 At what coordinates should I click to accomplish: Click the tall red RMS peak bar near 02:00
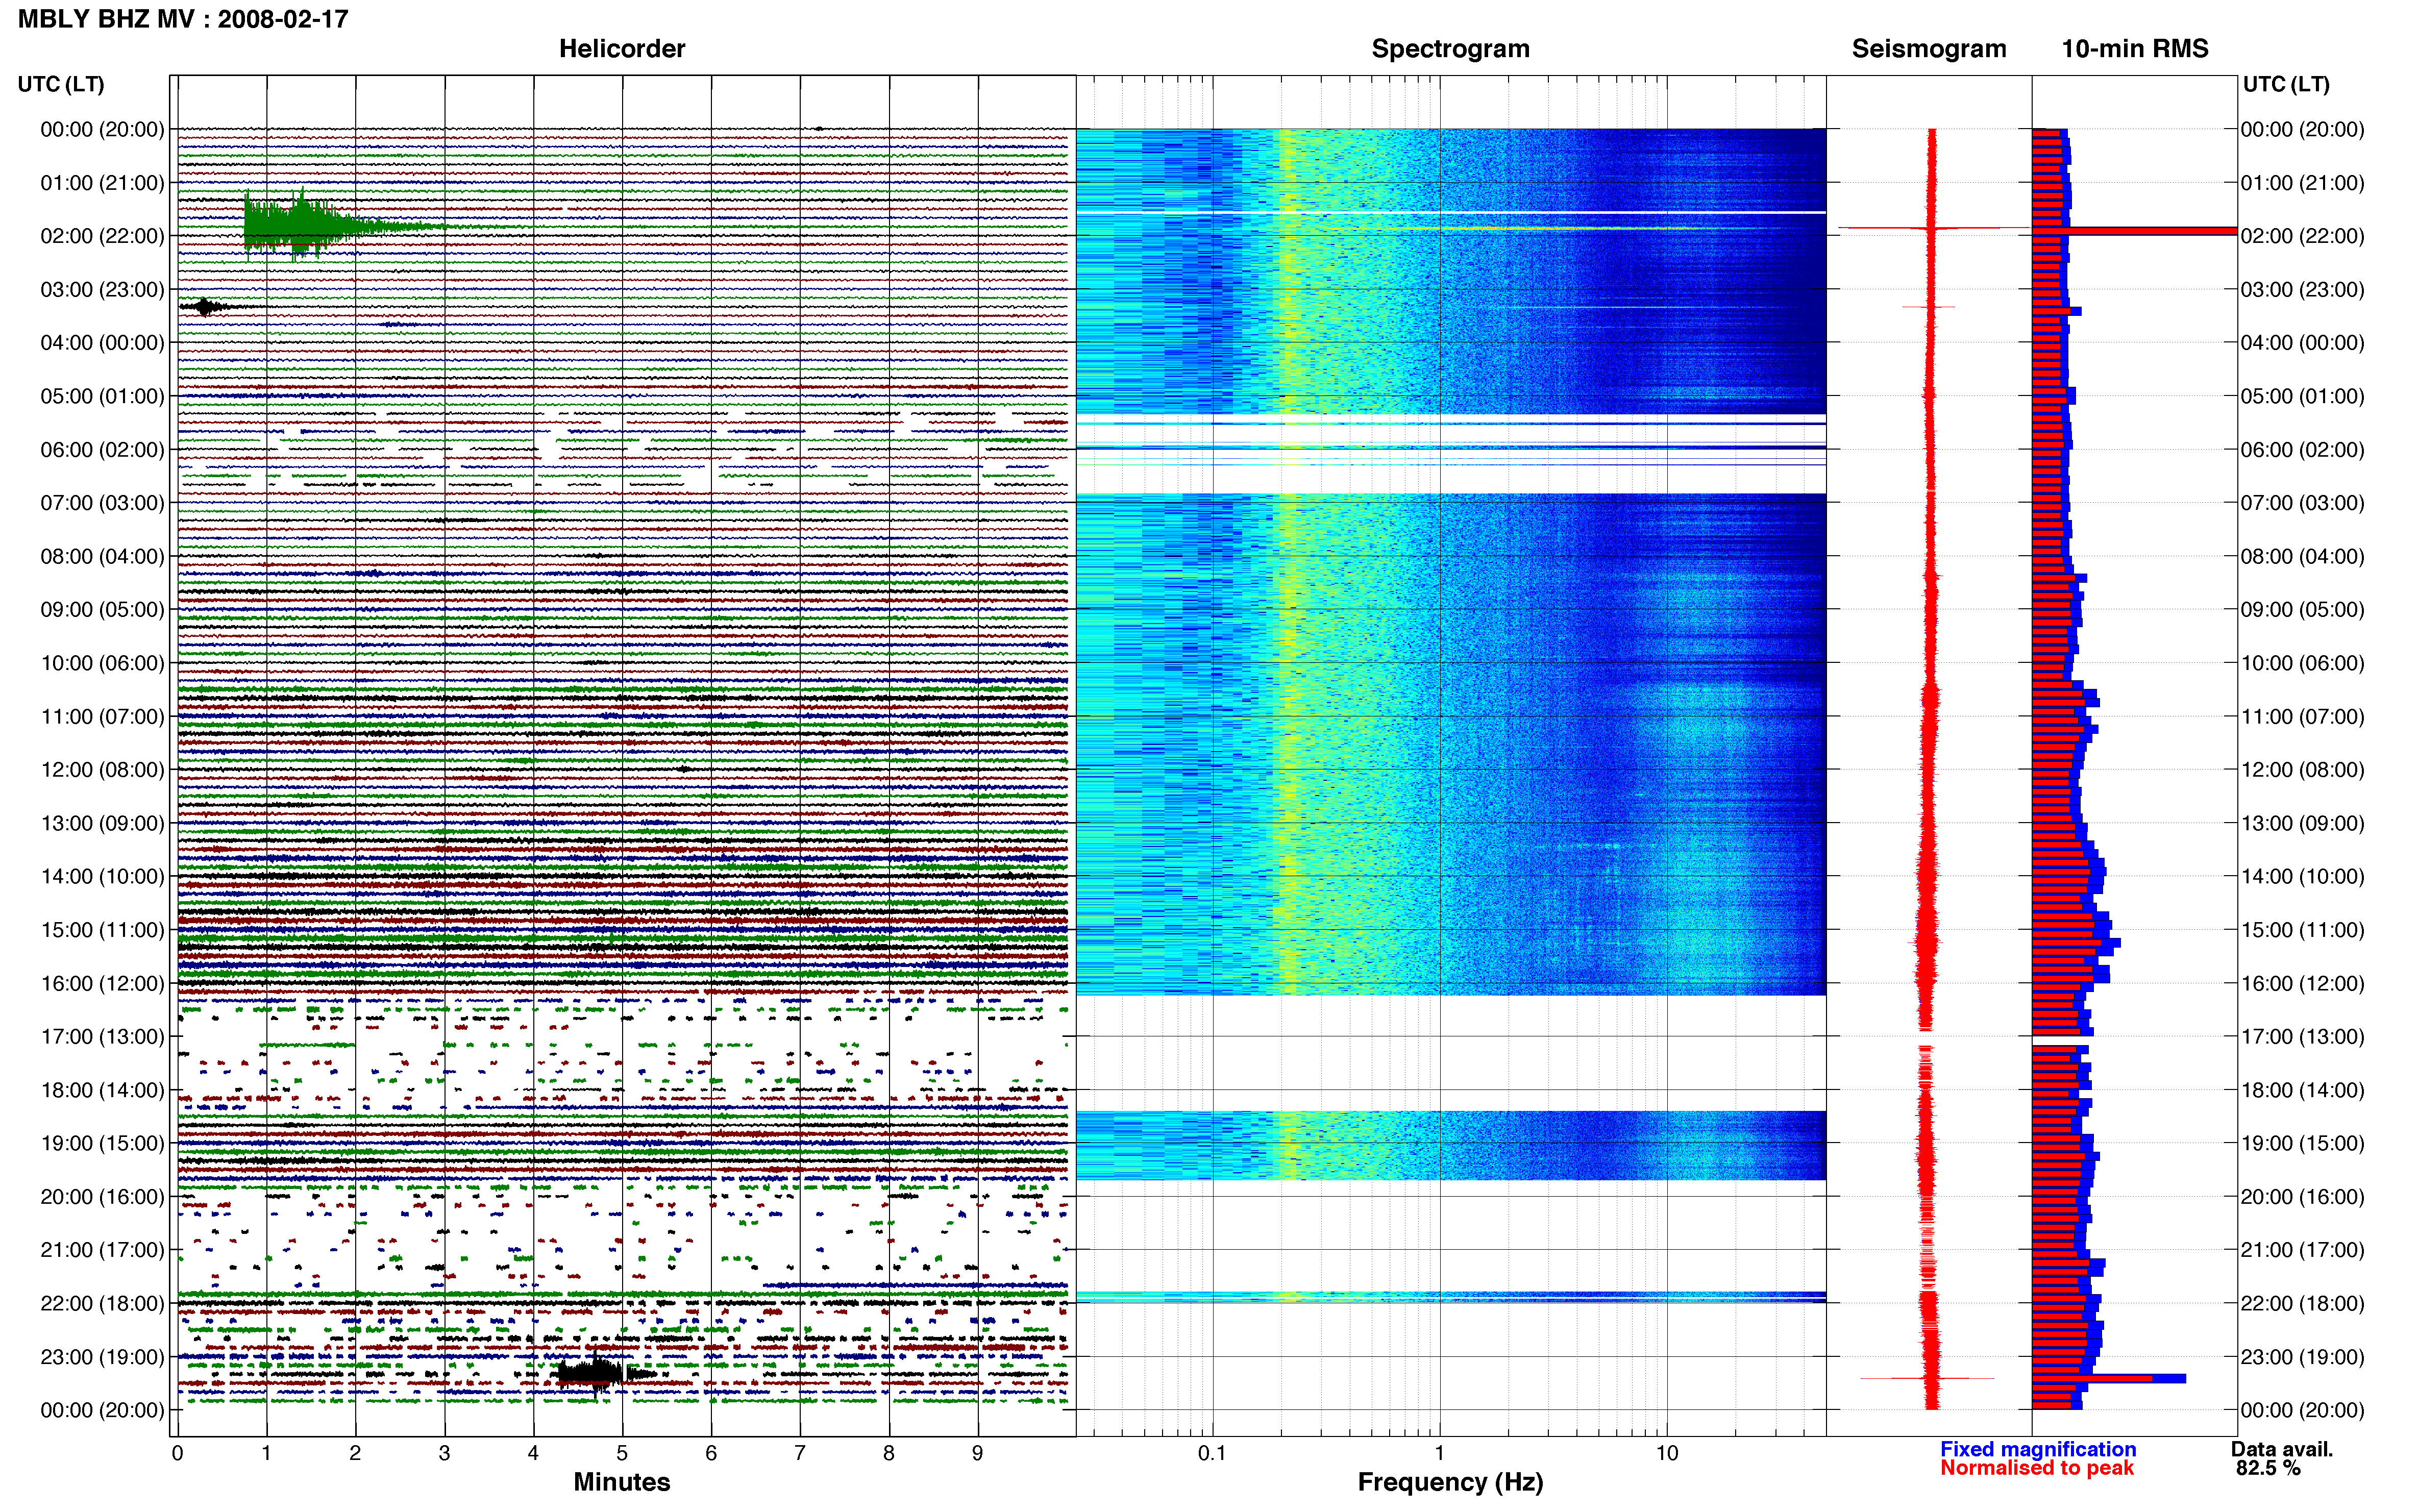pos(2134,231)
